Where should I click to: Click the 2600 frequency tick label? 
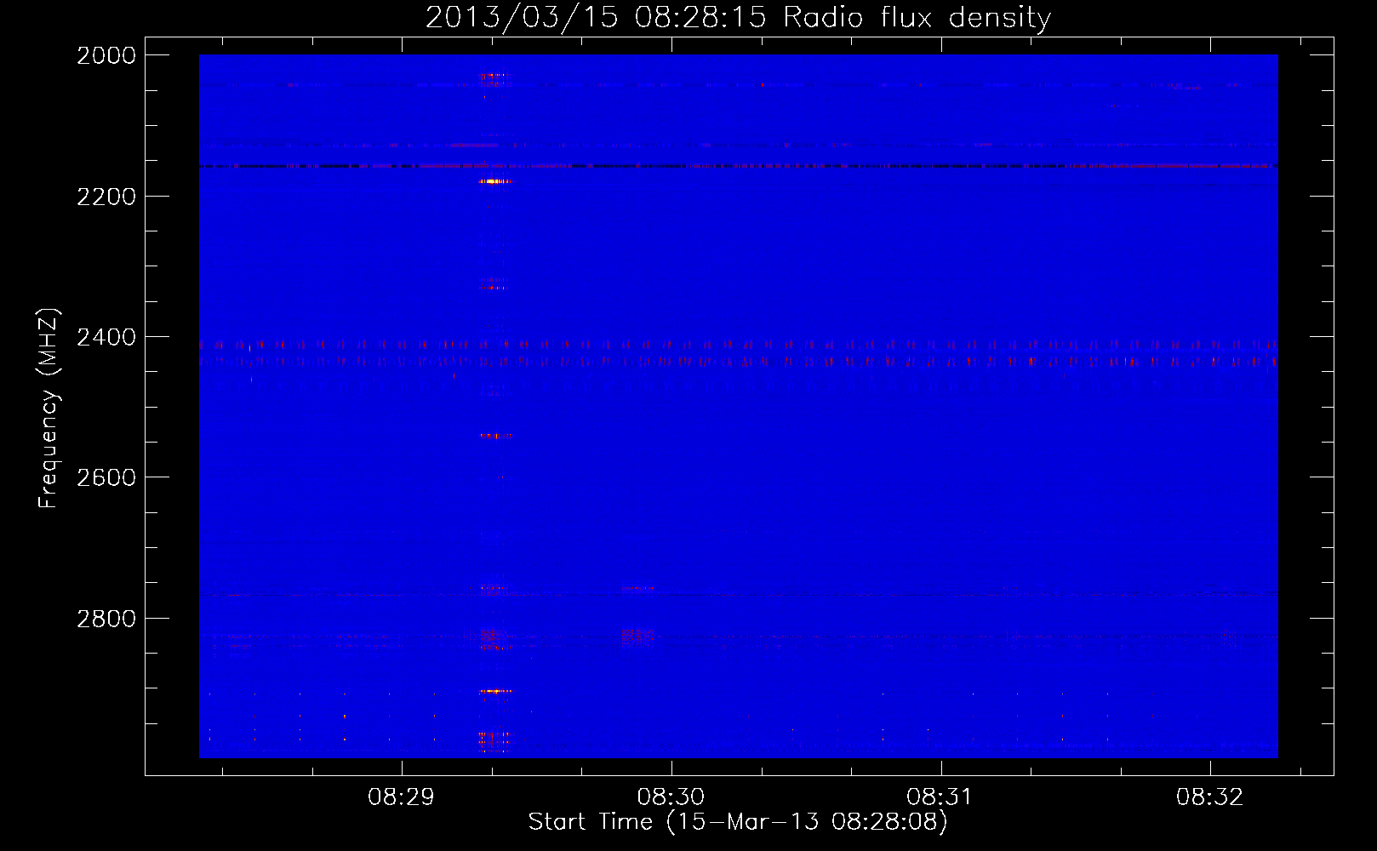106,477
